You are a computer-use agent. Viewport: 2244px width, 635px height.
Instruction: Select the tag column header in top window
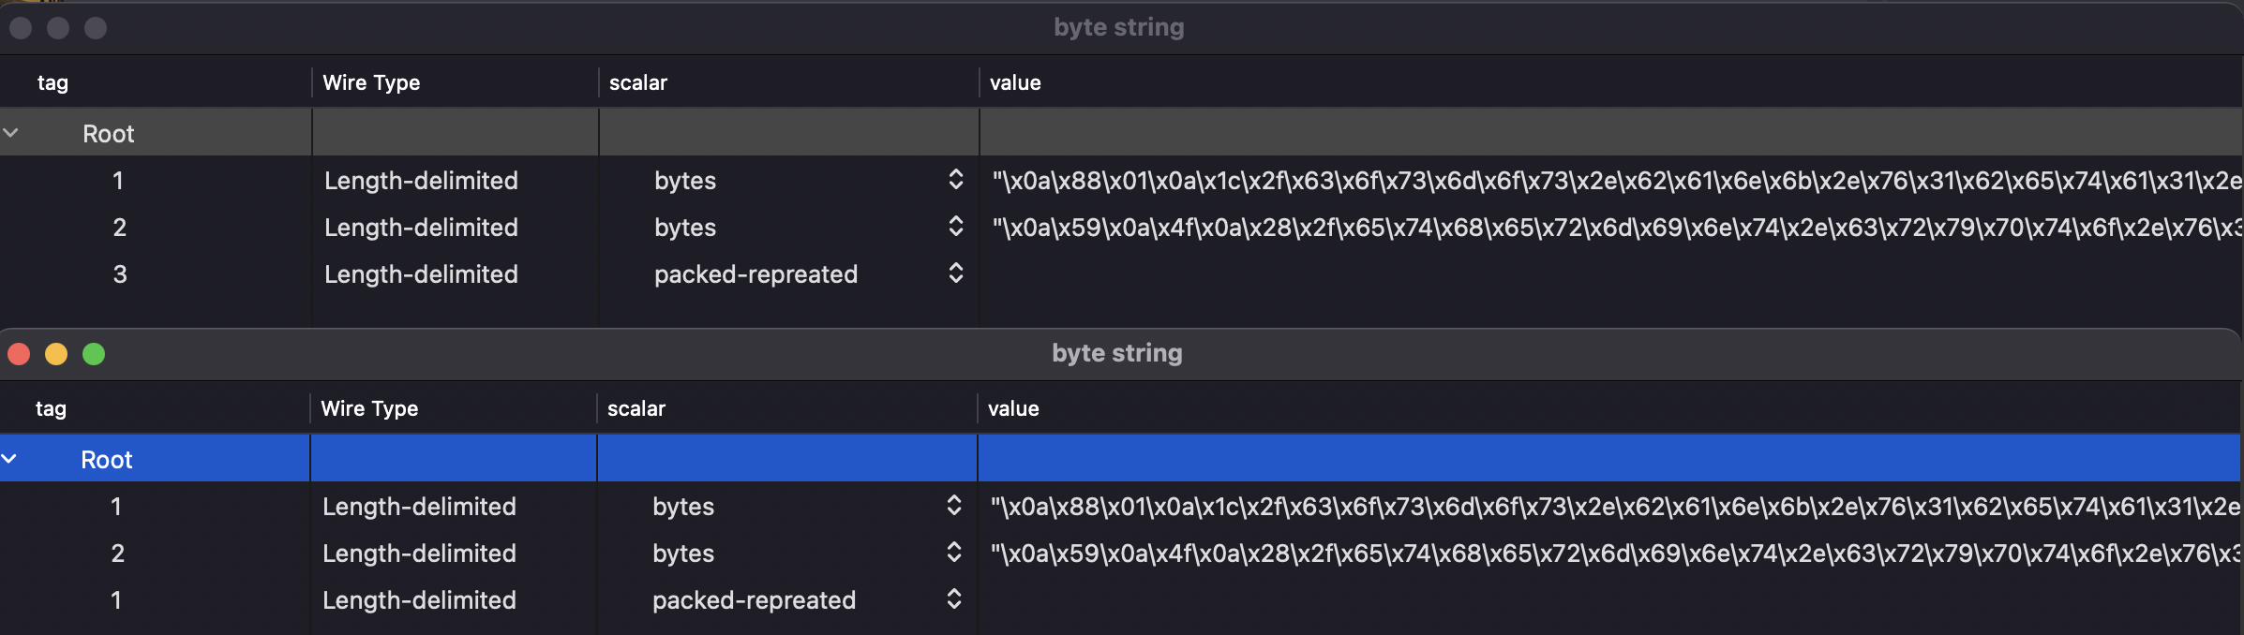click(x=52, y=82)
